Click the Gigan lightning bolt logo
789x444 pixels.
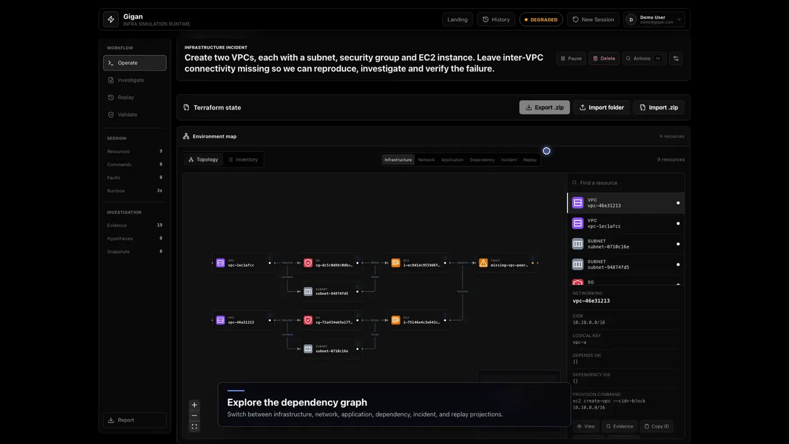point(111,19)
